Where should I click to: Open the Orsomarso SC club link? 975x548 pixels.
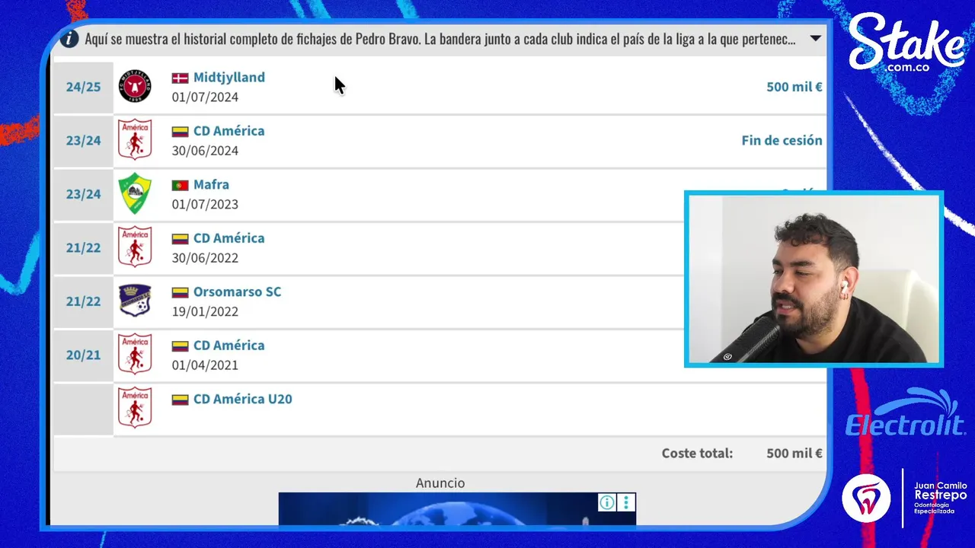pyautogui.click(x=238, y=292)
